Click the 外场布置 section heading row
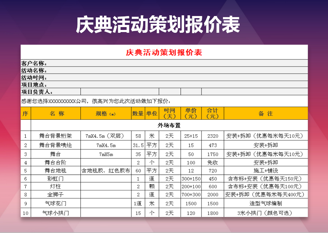The width and height of the screenshot is (328, 233). [x=169, y=125]
